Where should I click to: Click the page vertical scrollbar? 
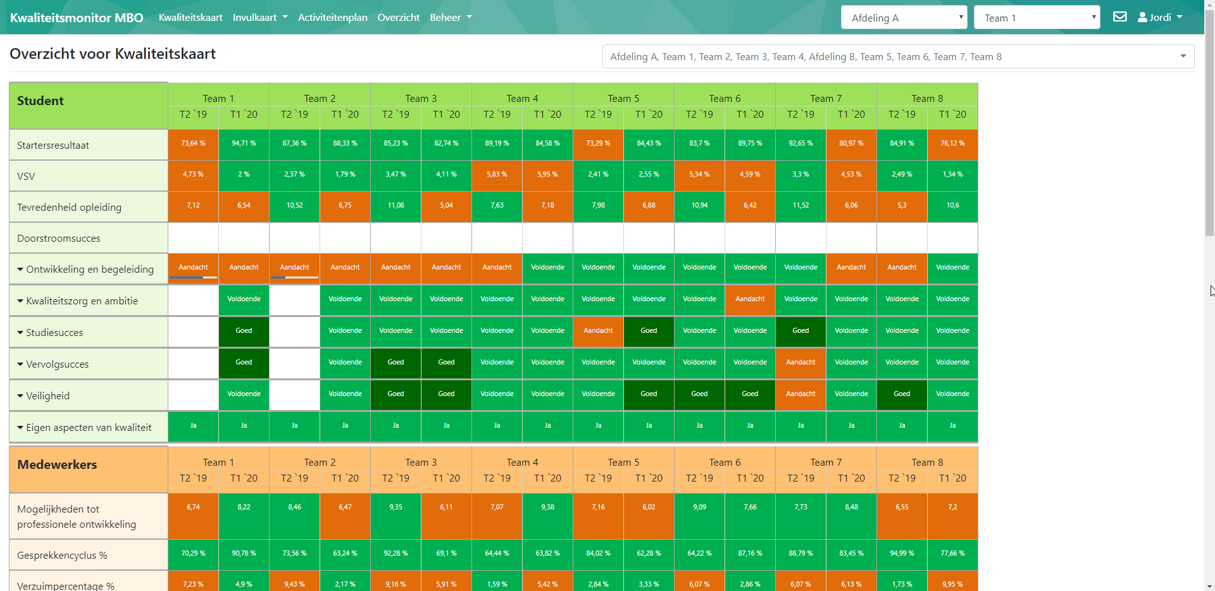1209,190
